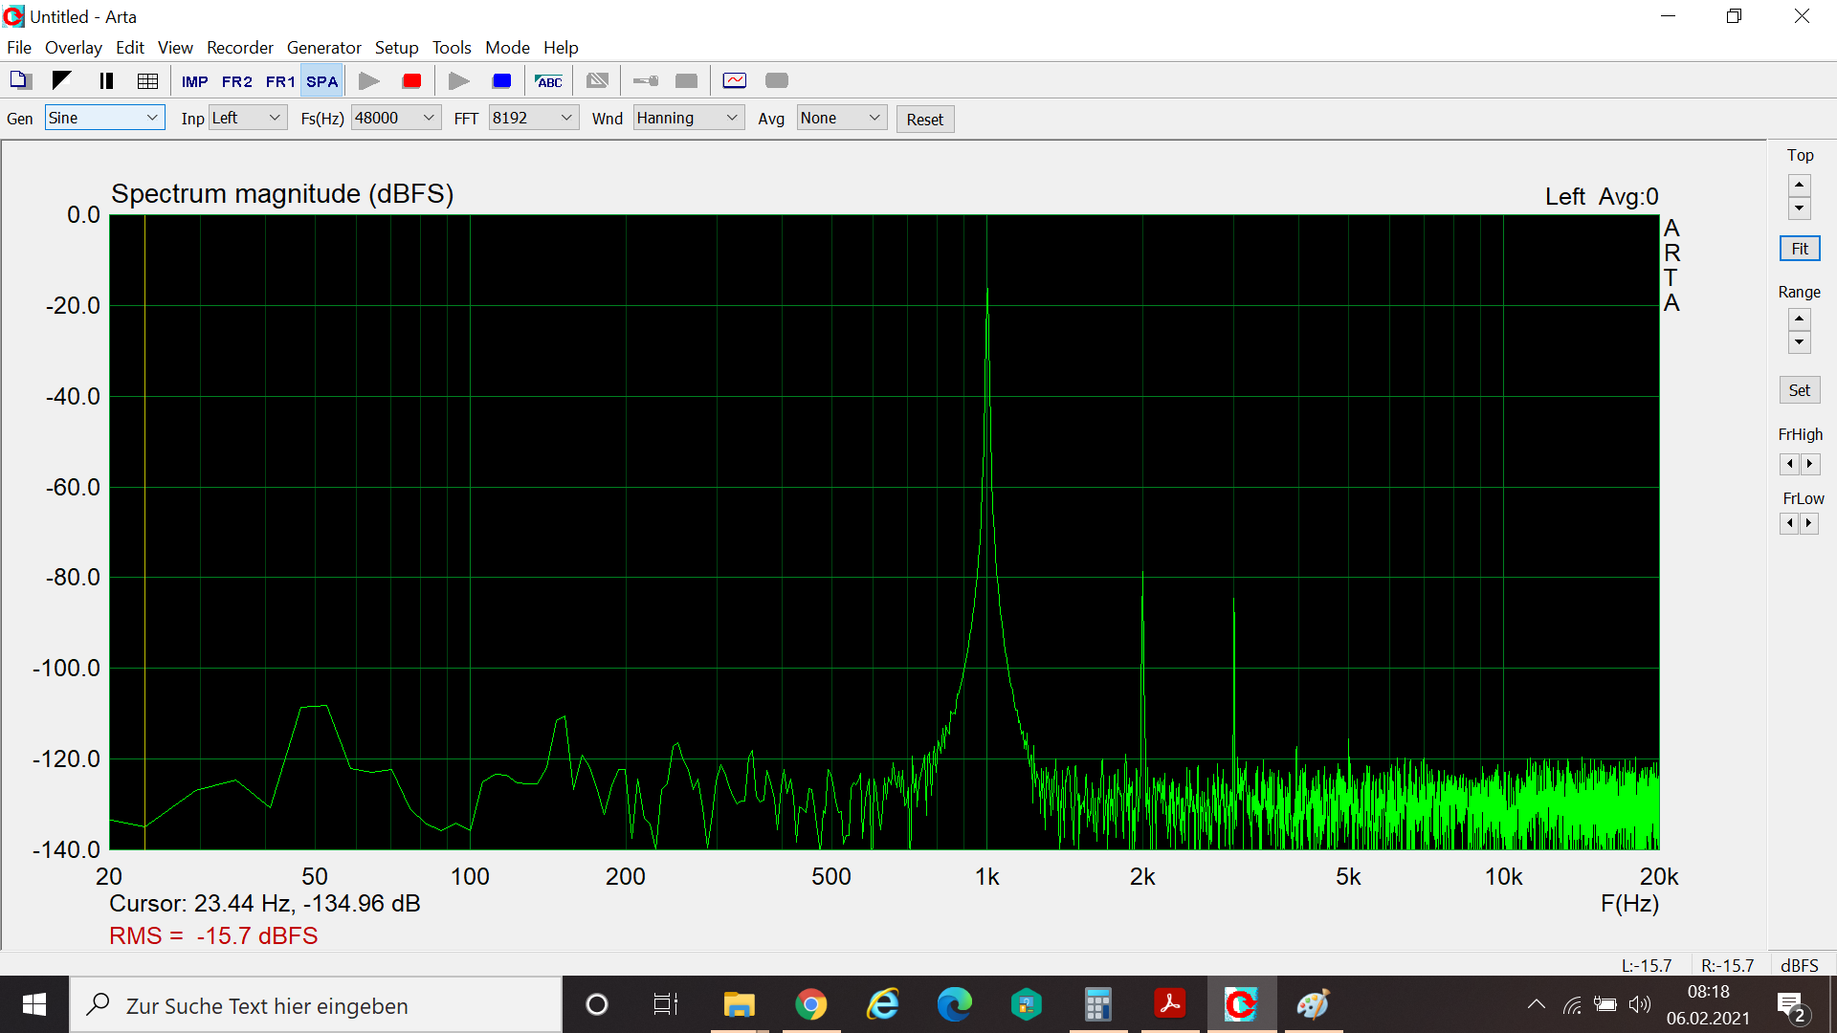Open the FFT size dropdown

(534, 118)
